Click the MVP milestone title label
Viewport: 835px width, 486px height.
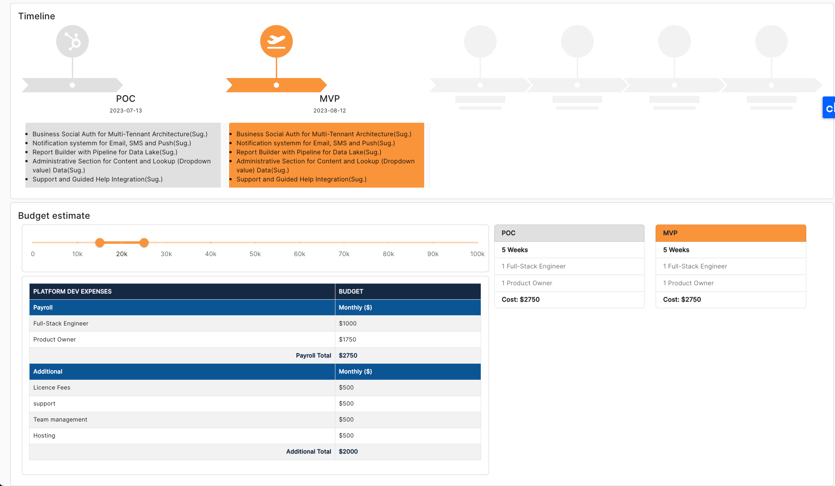tap(329, 99)
